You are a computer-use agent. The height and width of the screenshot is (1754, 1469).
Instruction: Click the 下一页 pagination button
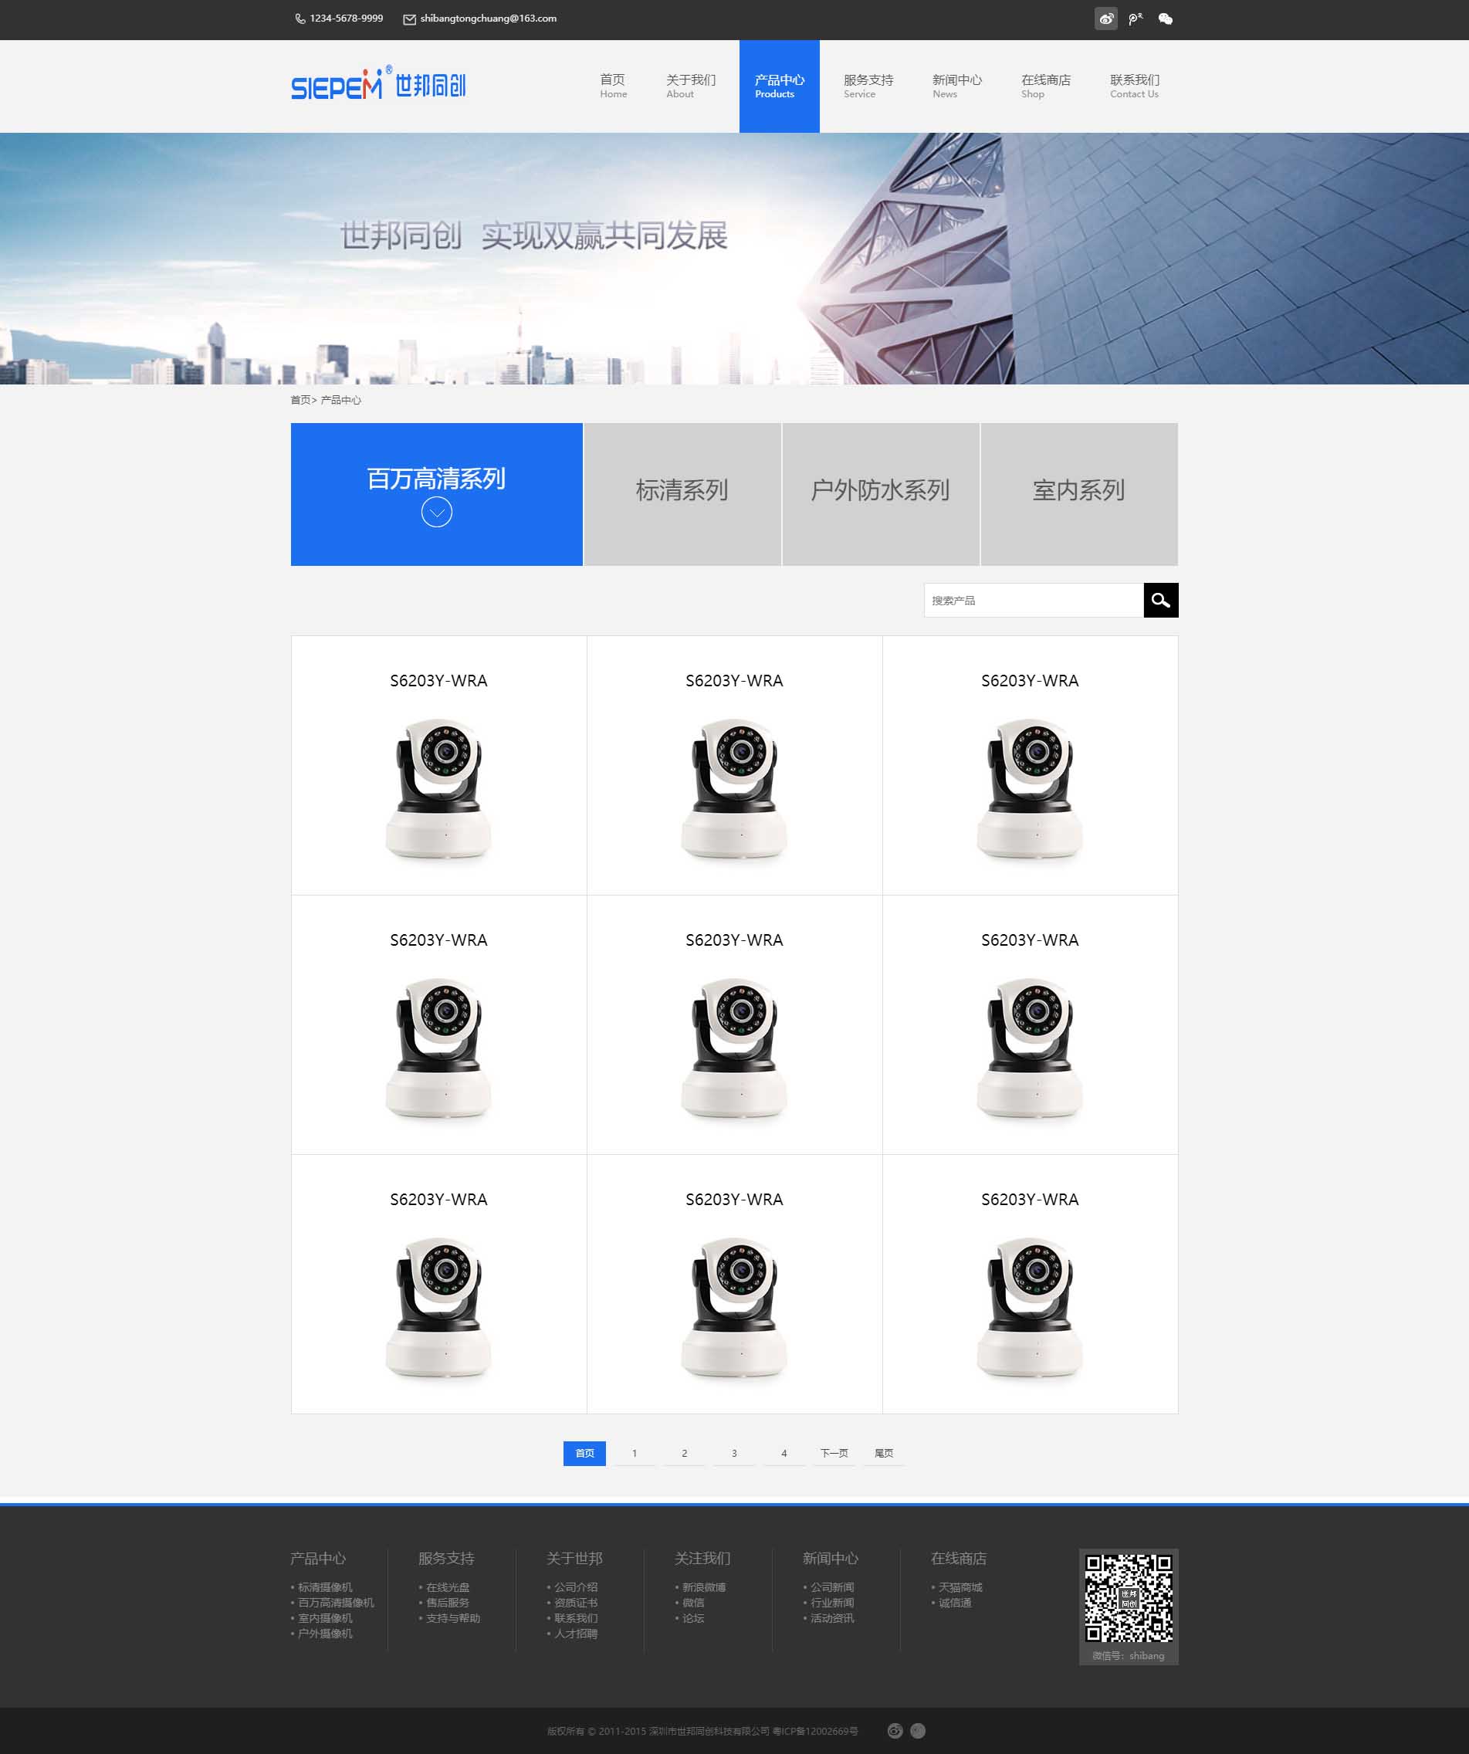(x=834, y=1454)
